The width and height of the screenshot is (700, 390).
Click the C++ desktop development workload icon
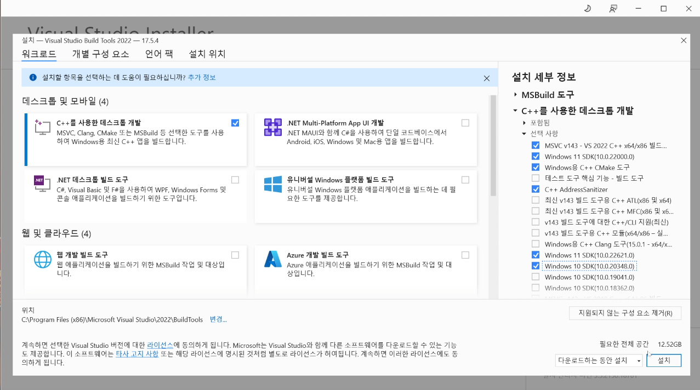43,127
